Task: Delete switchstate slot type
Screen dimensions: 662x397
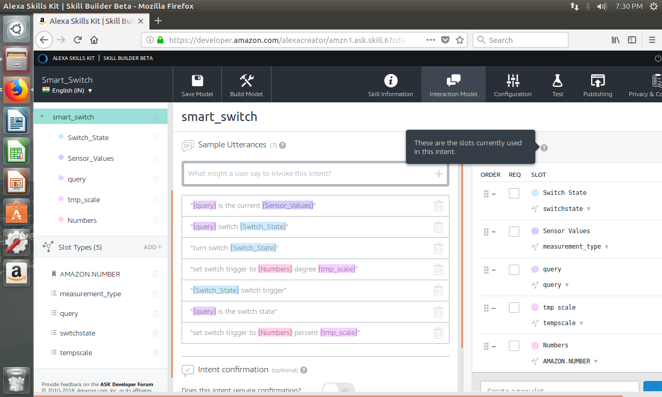Action: pyautogui.click(x=156, y=333)
